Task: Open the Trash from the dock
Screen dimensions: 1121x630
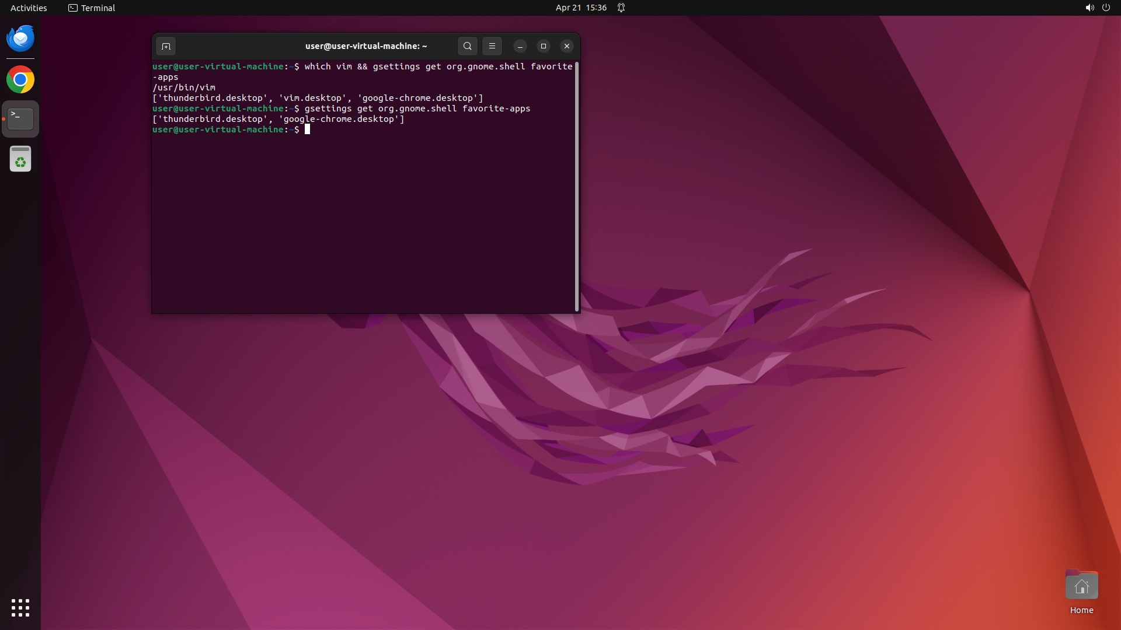Action: 20,159
